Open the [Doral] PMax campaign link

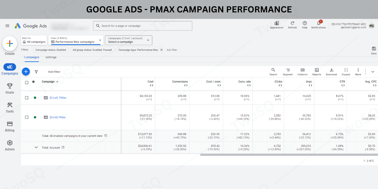pyautogui.click(x=58, y=117)
